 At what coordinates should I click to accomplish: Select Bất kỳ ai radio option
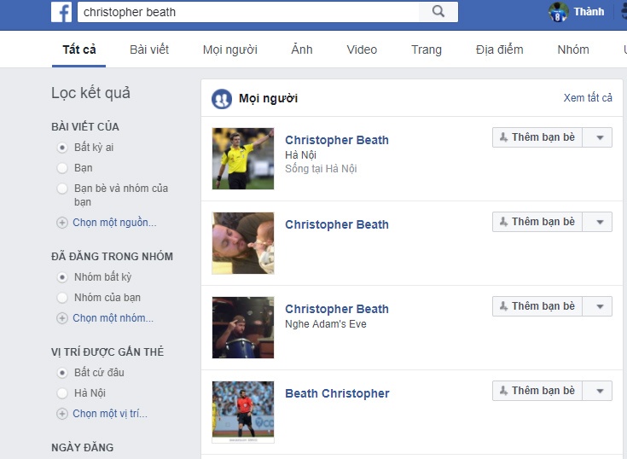[62, 148]
